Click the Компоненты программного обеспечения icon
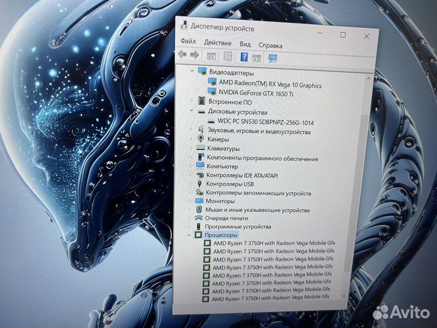Image resolution: width=437 pixels, height=328 pixels. (x=201, y=157)
